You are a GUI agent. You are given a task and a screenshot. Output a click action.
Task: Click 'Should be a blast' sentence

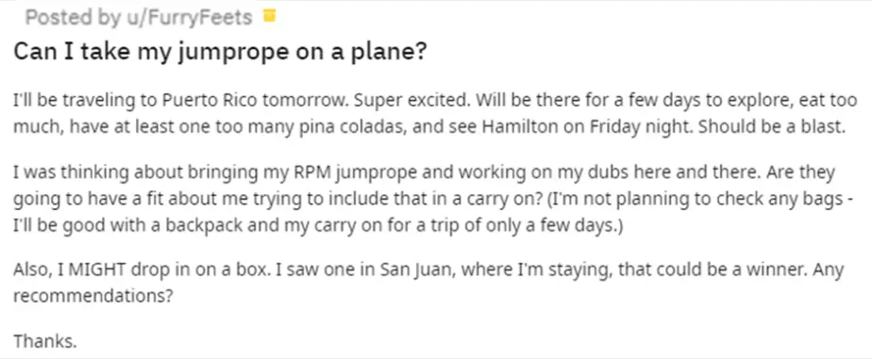point(771,127)
